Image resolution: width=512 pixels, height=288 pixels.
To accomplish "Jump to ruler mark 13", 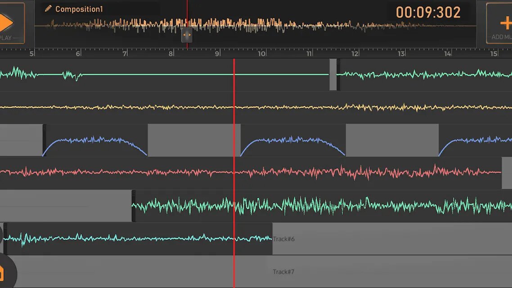I will [x=401, y=54].
